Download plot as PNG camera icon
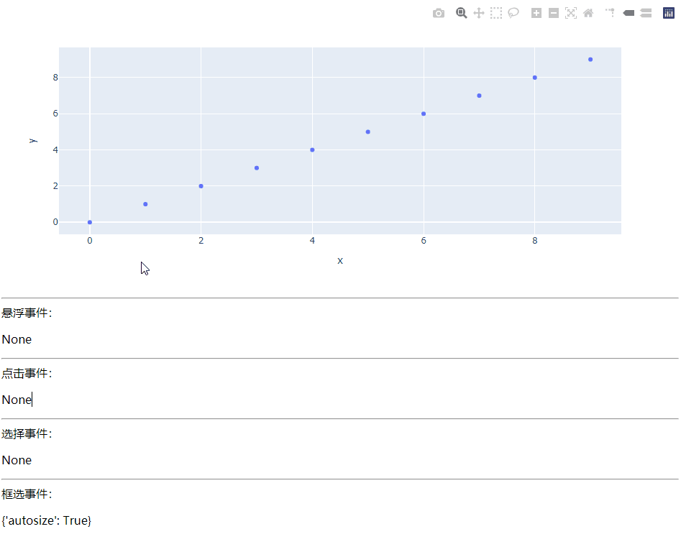Viewport: 681px width, 552px height. point(439,13)
